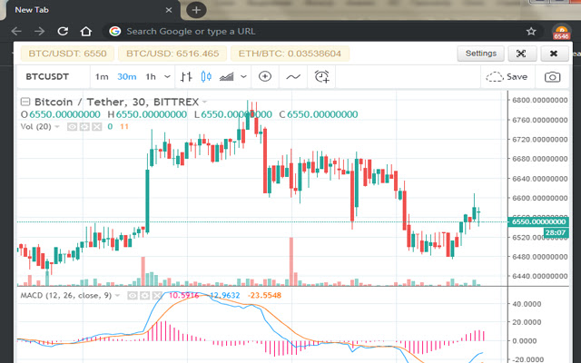Open the indicators menu

pos(293,76)
